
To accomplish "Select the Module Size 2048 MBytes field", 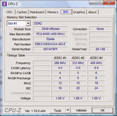I will [x=51, y=29].
